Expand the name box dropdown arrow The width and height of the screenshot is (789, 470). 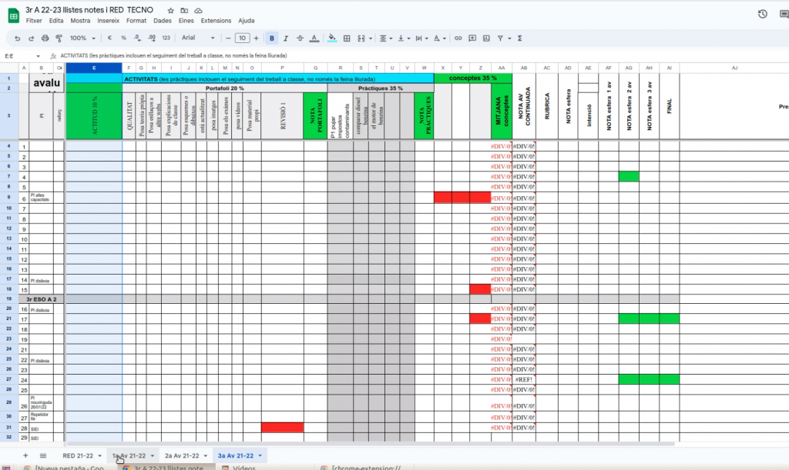coord(38,55)
